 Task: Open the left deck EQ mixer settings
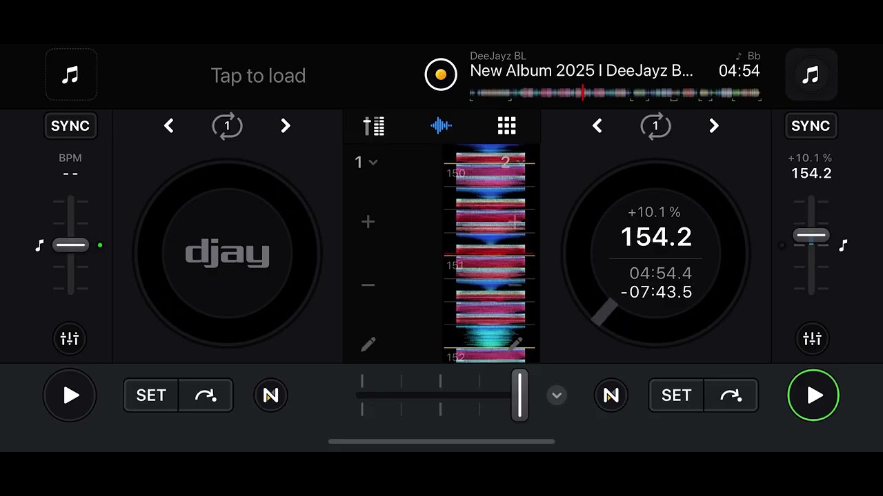[70, 339]
